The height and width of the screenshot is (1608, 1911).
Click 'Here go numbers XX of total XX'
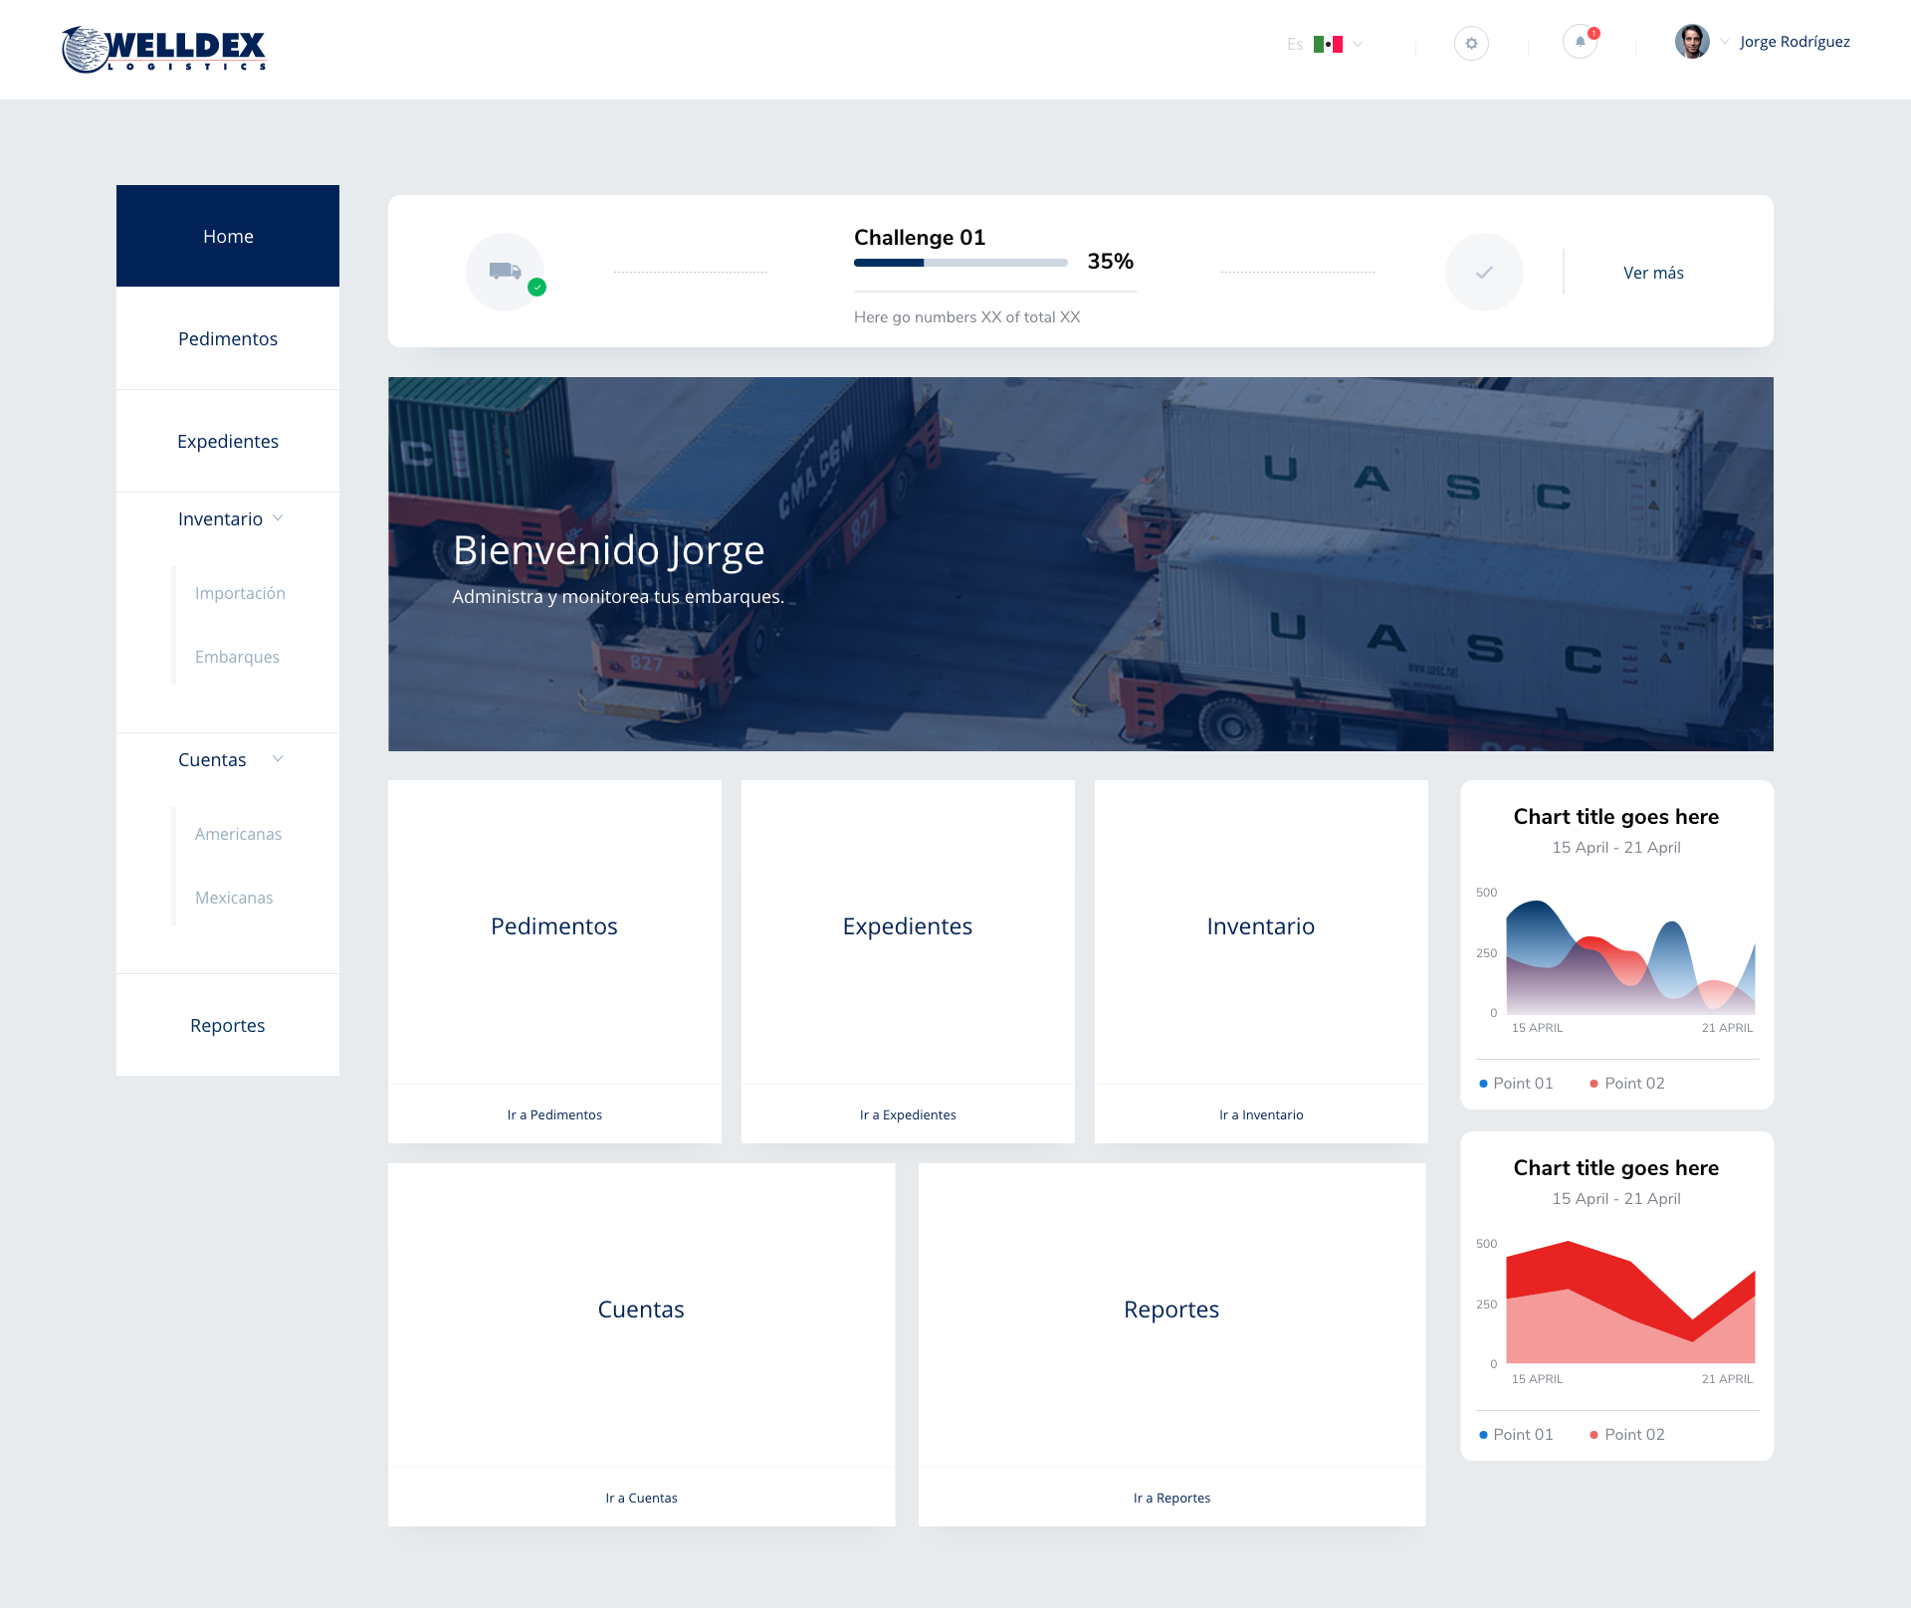(x=966, y=316)
